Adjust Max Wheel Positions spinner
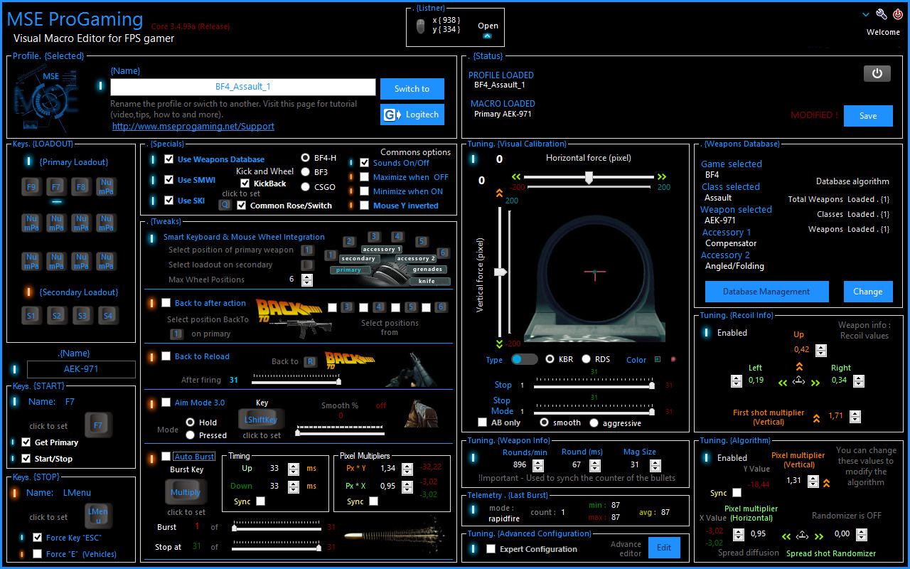The image size is (910, 569). (x=307, y=280)
